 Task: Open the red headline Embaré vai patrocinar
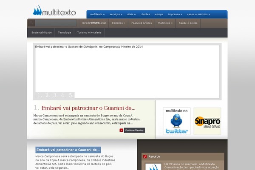88,108
